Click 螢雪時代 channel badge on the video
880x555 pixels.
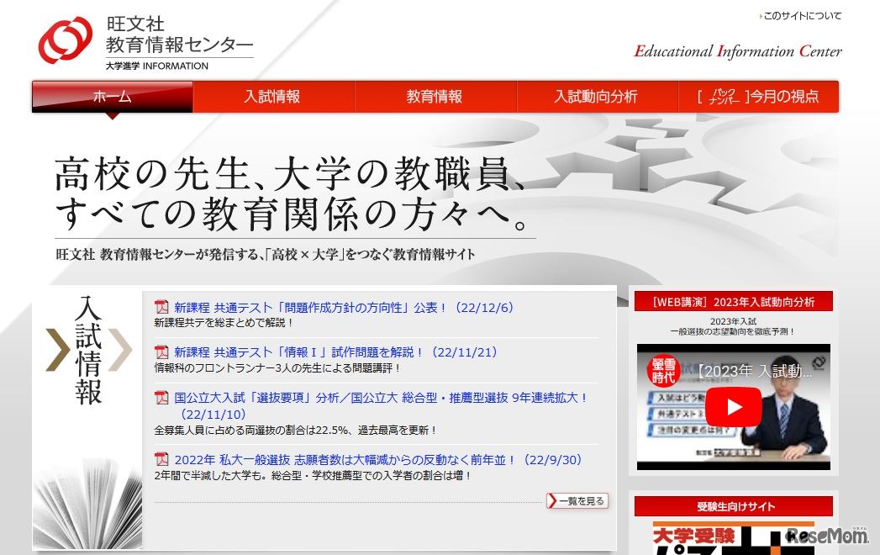pyautogui.click(x=663, y=370)
